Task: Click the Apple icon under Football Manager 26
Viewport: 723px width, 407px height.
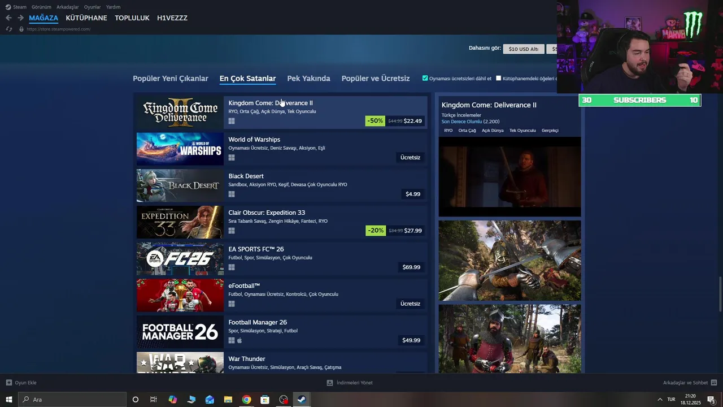Action: coord(239,340)
